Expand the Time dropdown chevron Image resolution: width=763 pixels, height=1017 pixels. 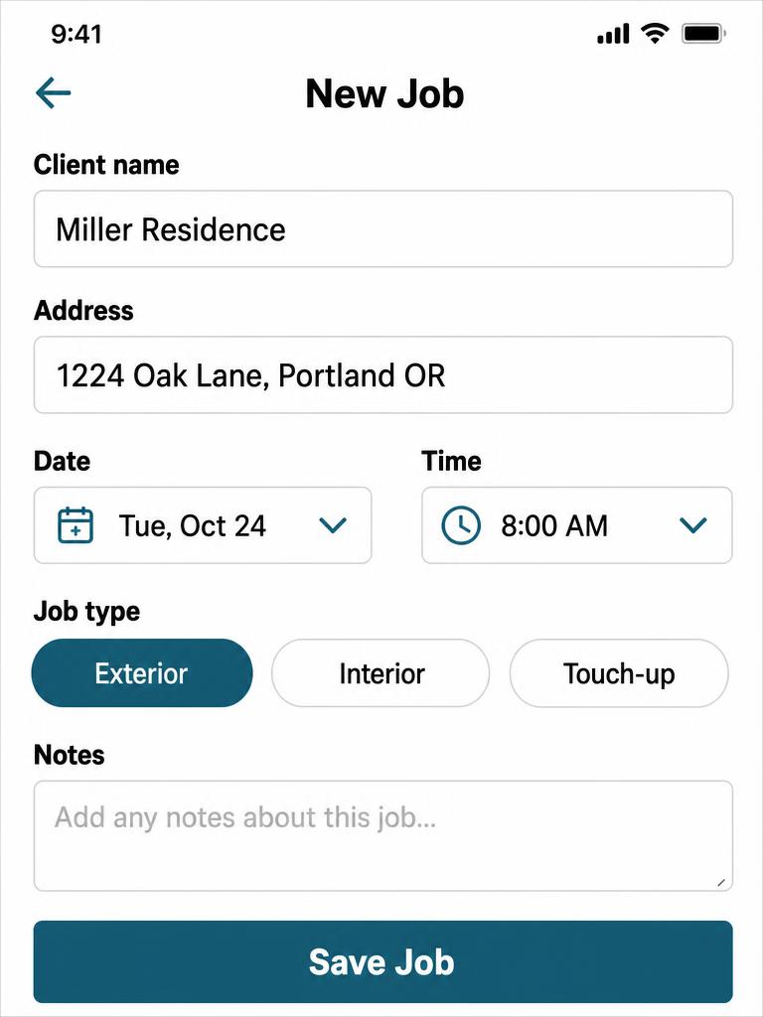pyautogui.click(x=692, y=524)
